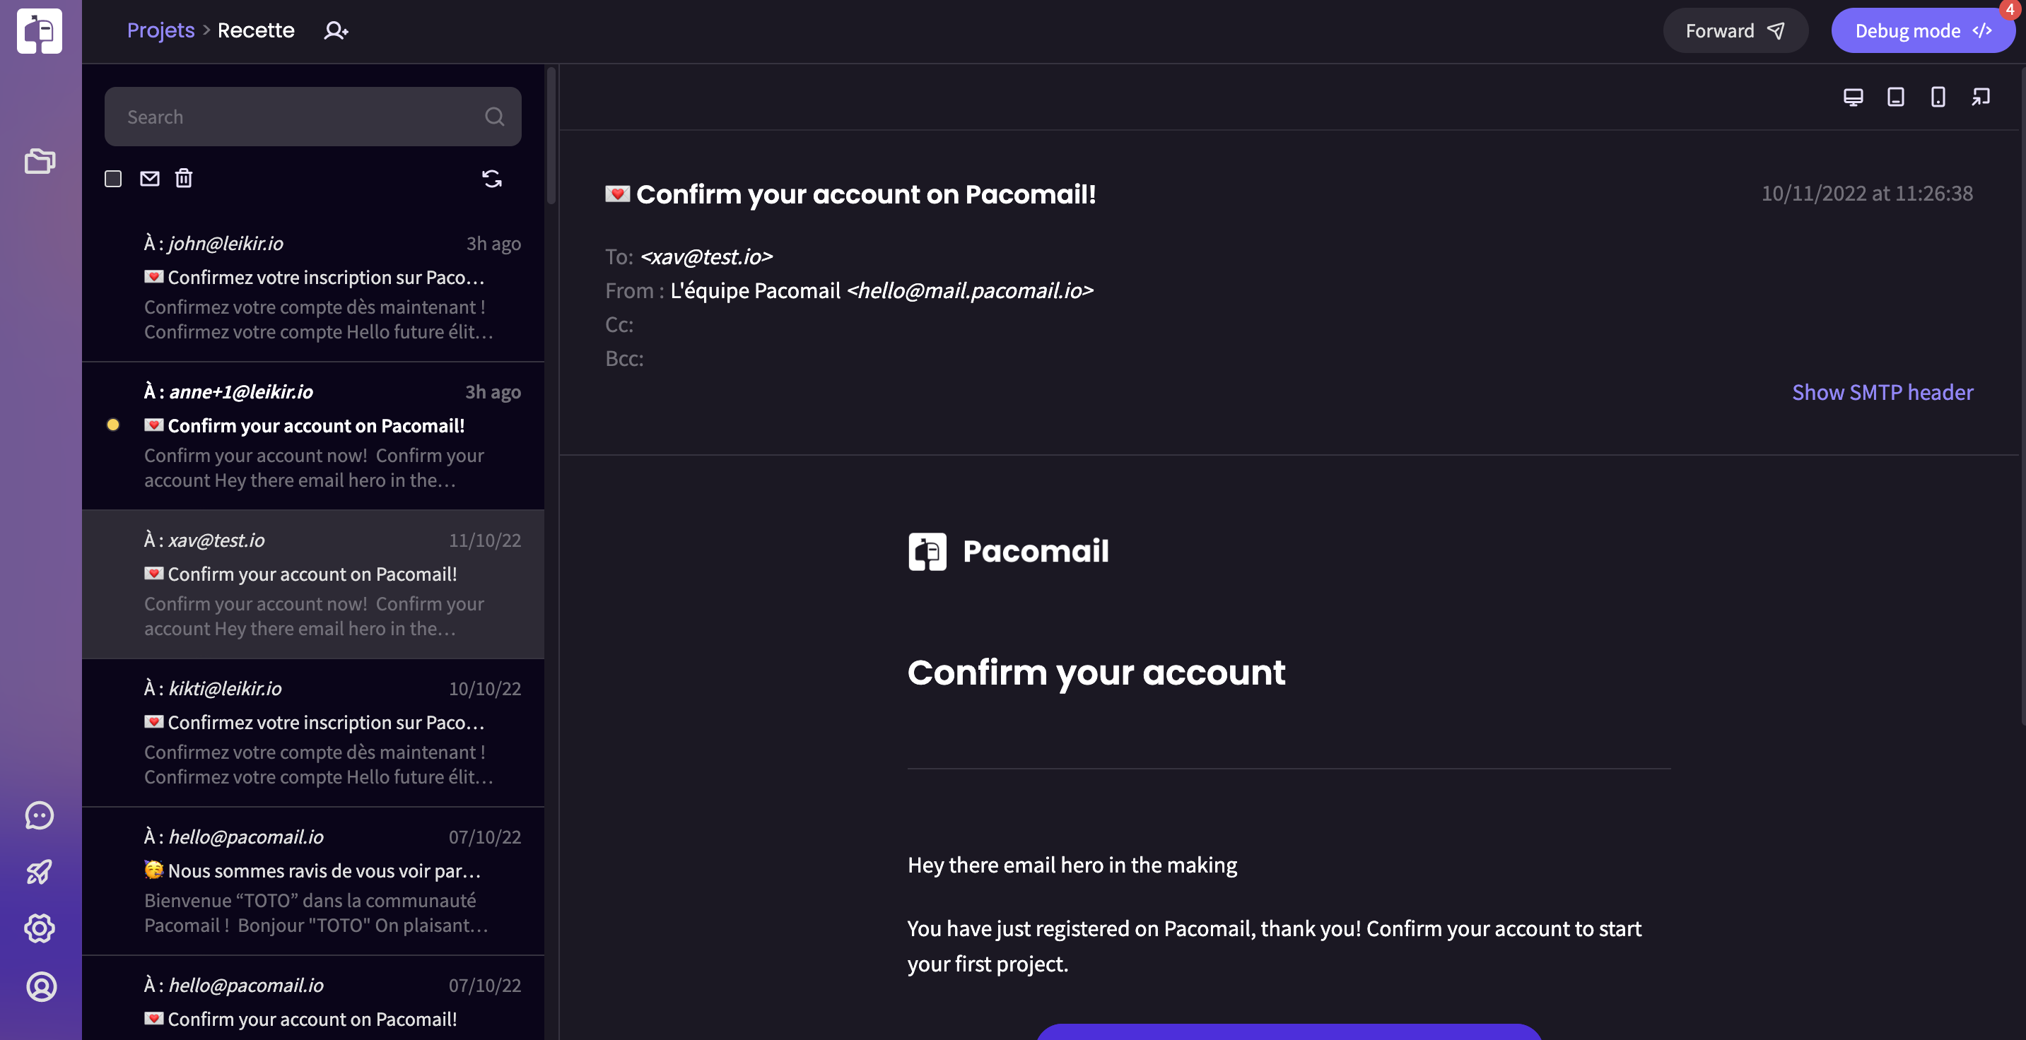Image resolution: width=2026 pixels, height=1040 pixels.
Task: Open the rocket icon in sidebar
Action: coord(40,872)
